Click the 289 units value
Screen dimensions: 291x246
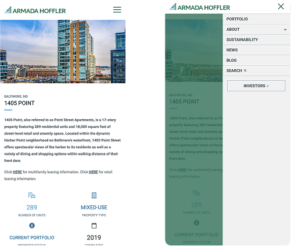(32, 208)
